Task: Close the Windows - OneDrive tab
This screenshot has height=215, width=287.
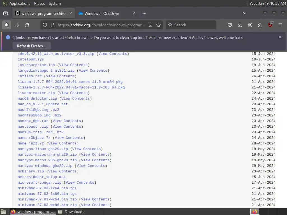Action: [134, 13]
